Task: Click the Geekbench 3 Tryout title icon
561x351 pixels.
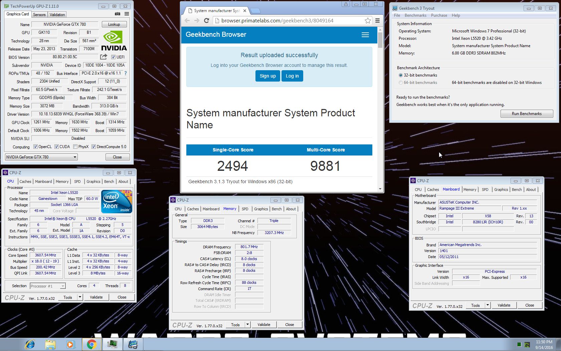Action: click(x=395, y=8)
